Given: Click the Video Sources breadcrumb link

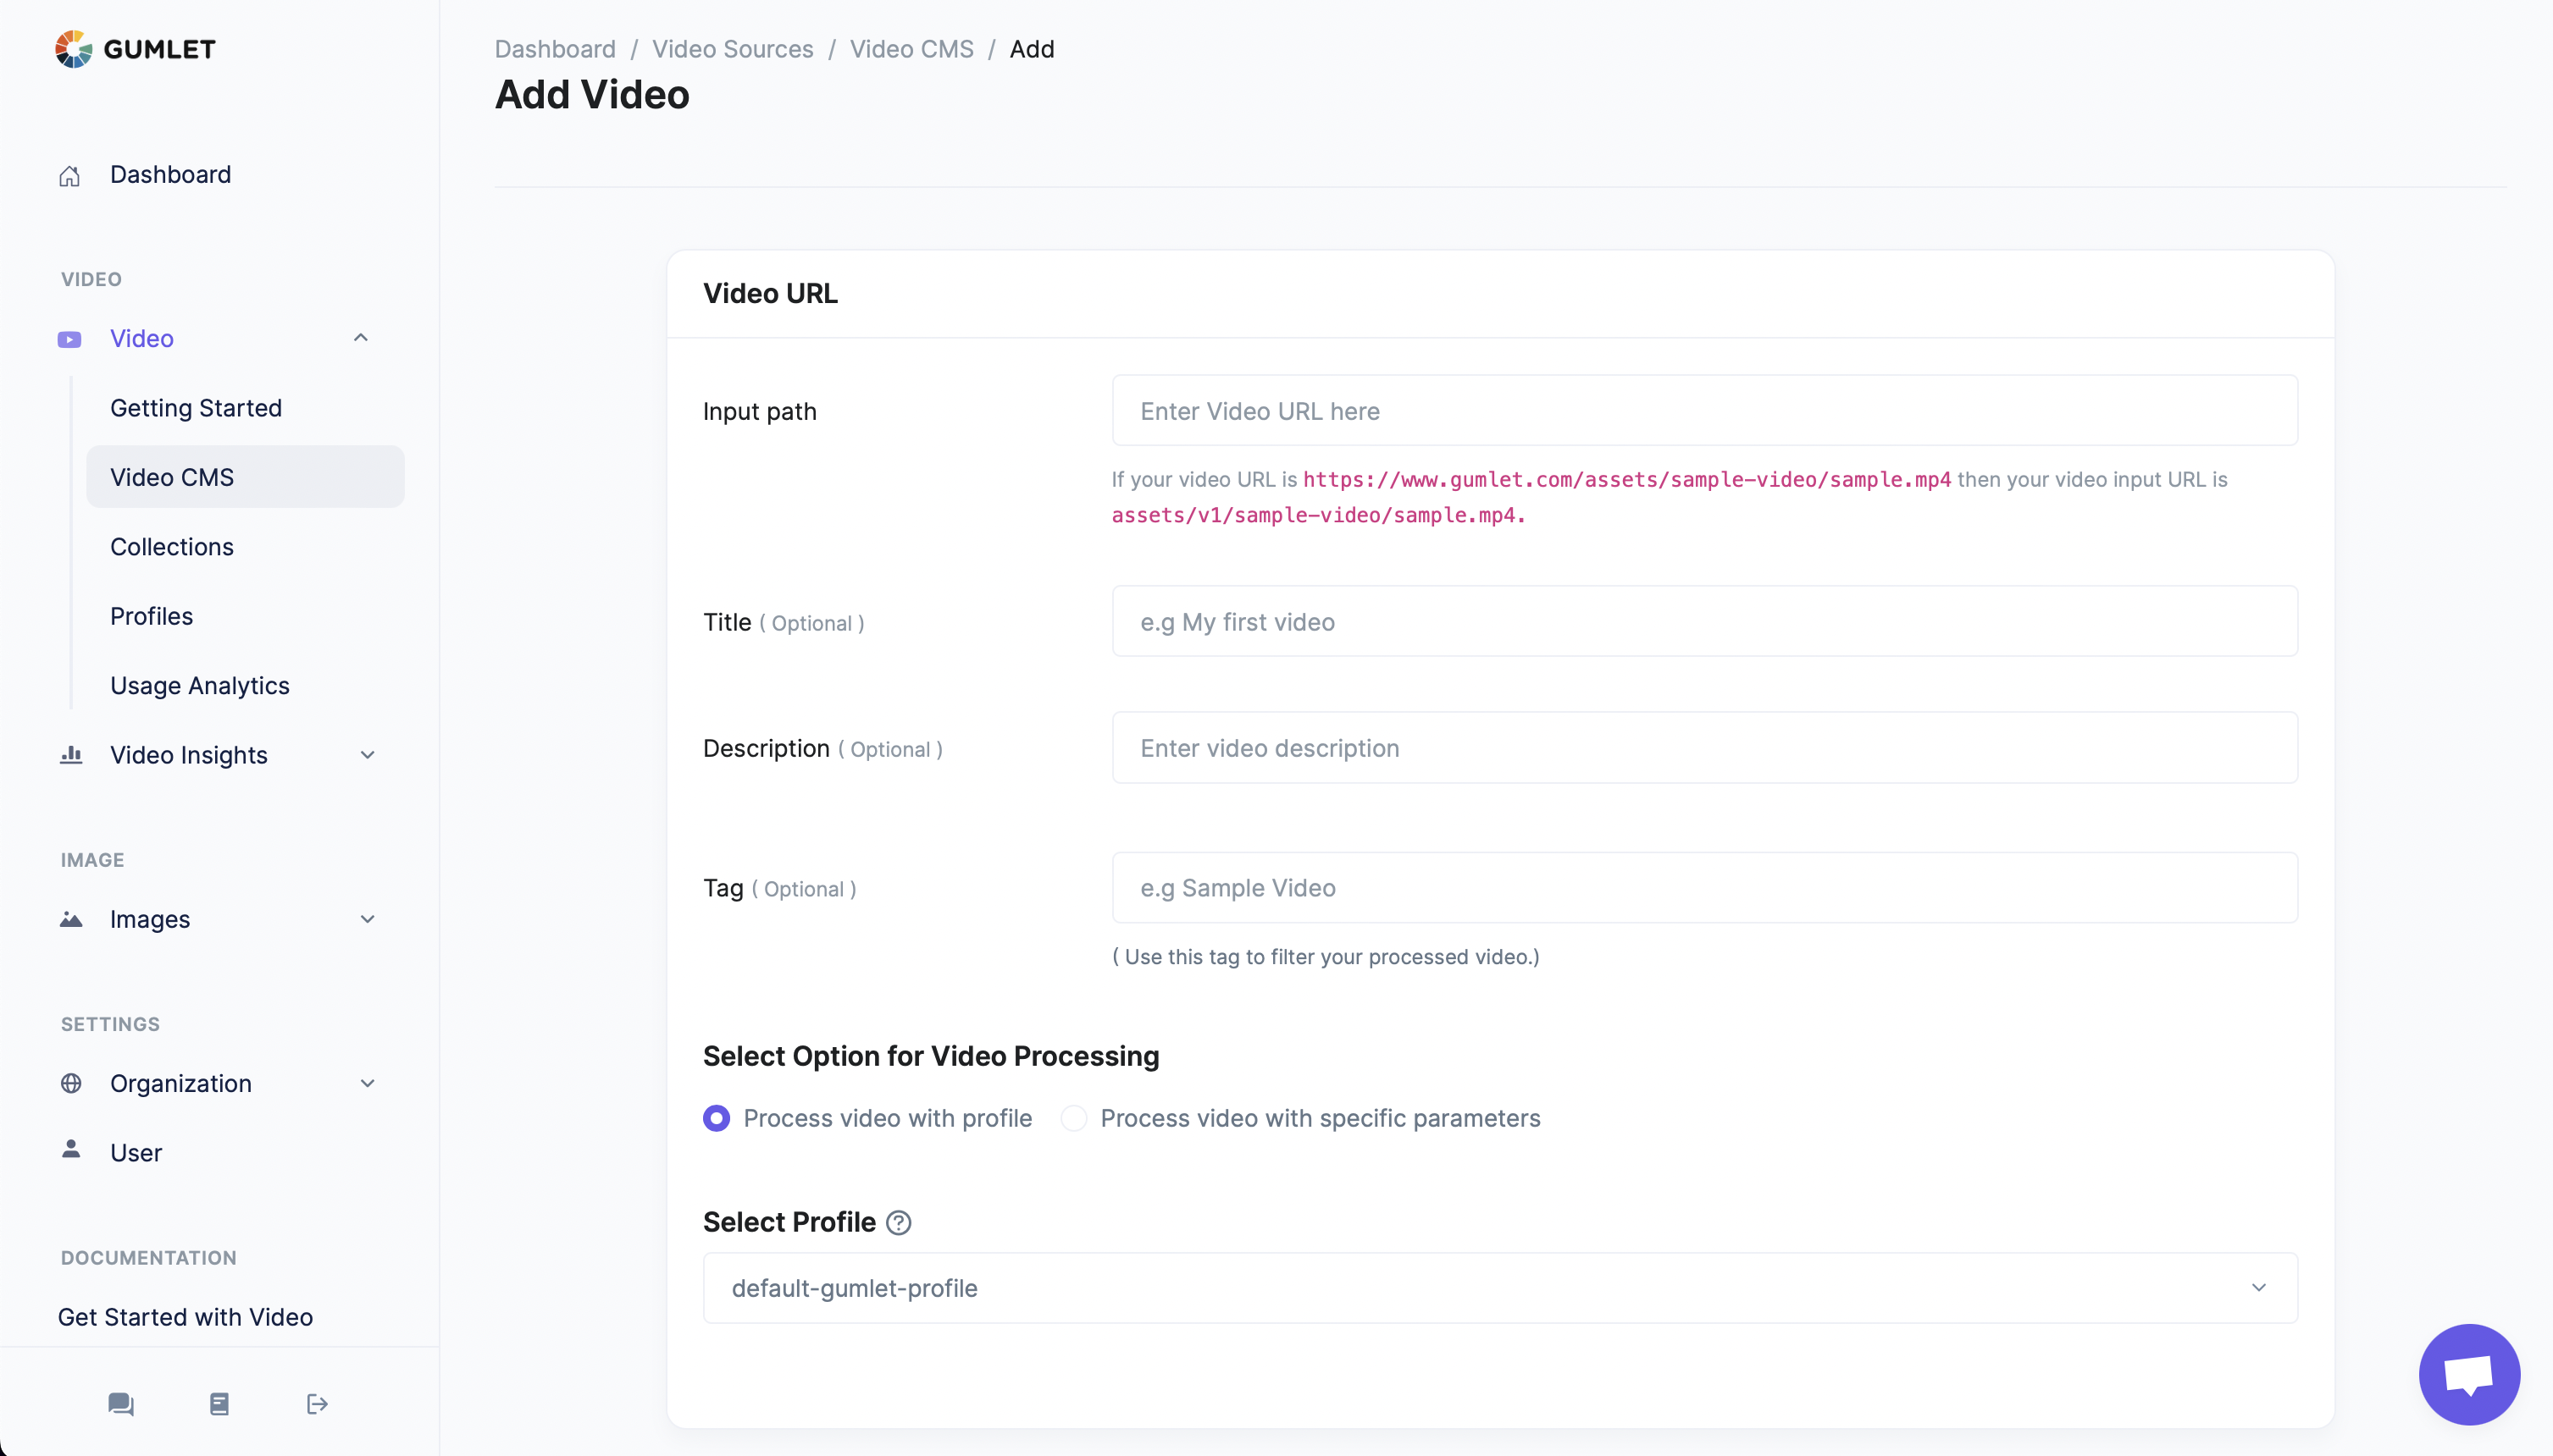Looking at the screenshot, I should pos(733,49).
